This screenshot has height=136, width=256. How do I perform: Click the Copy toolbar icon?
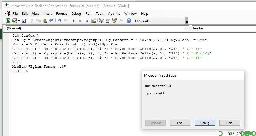[x=38, y=21]
